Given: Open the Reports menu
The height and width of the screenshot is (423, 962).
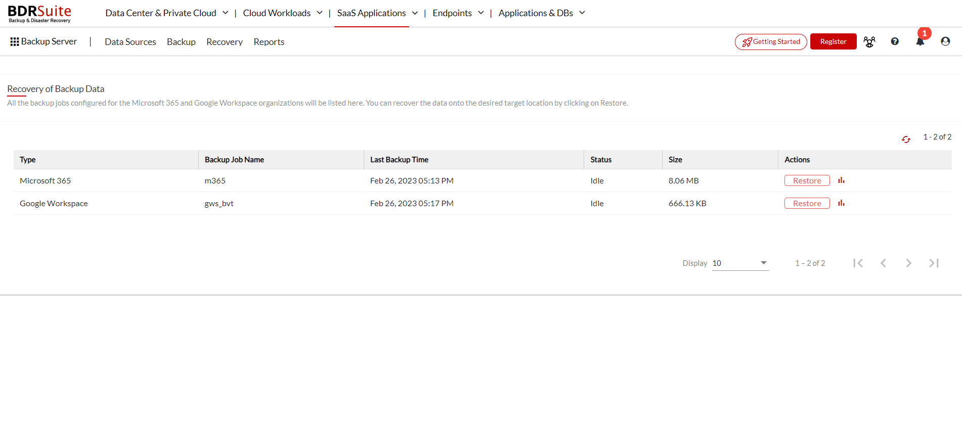Looking at the screenshot, I should click(x=269, y=42).
